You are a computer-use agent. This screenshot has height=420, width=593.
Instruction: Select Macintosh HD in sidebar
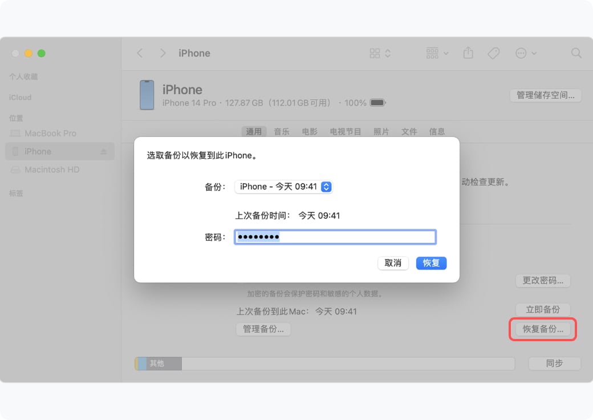coord(52,169)
